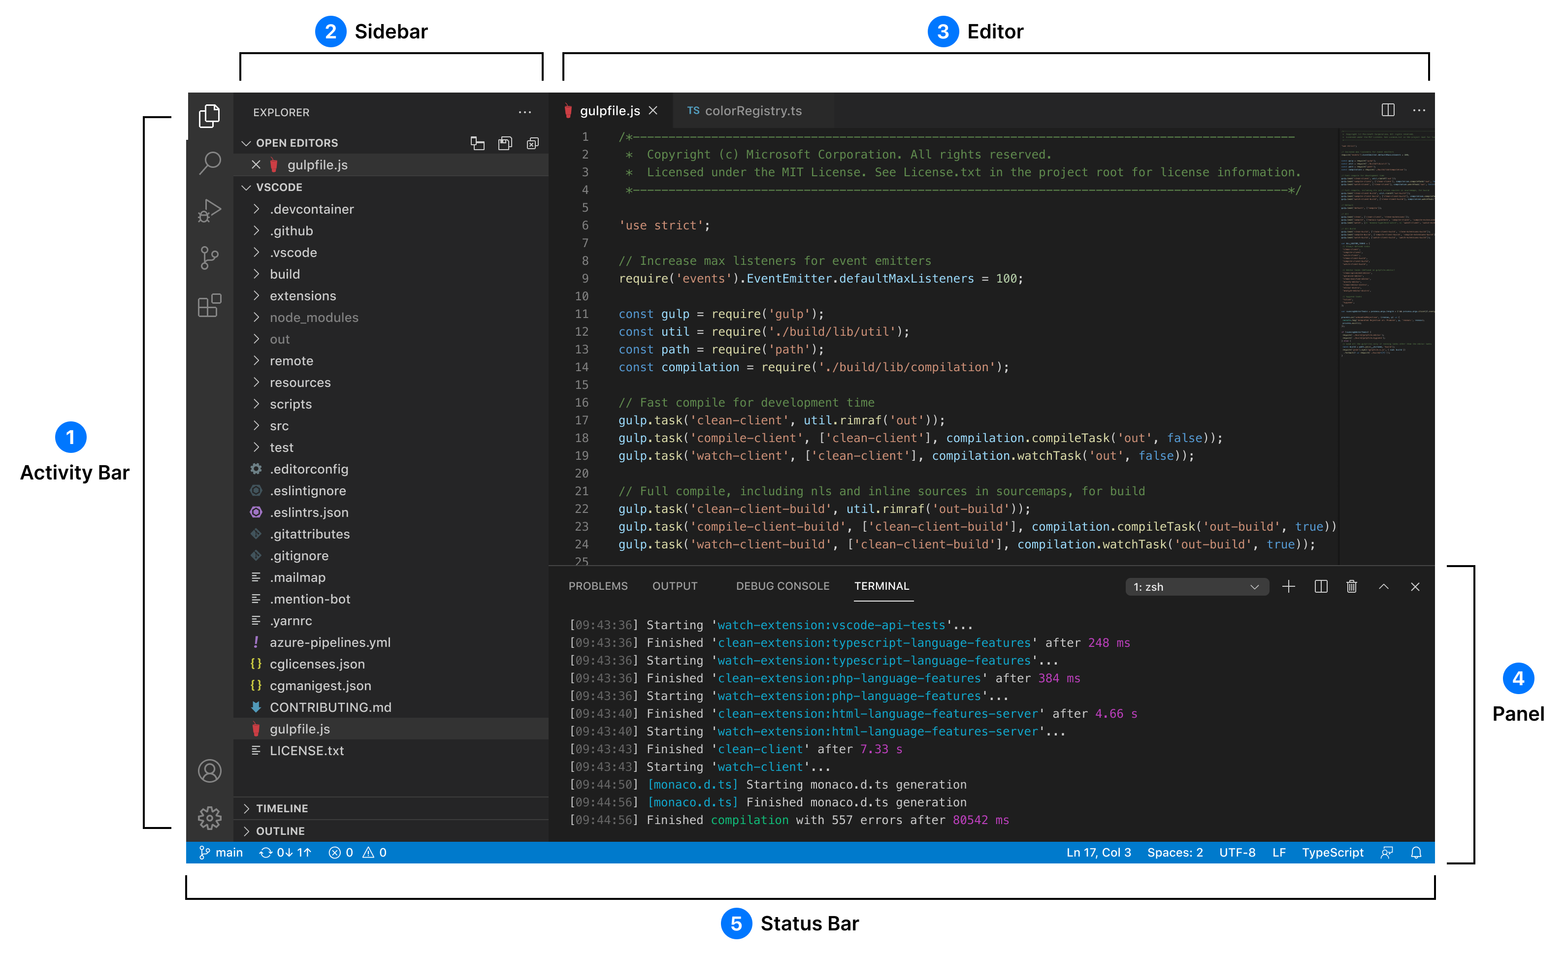Open the Extensions view
1565x955 pixels.
(x=209, y=305)
